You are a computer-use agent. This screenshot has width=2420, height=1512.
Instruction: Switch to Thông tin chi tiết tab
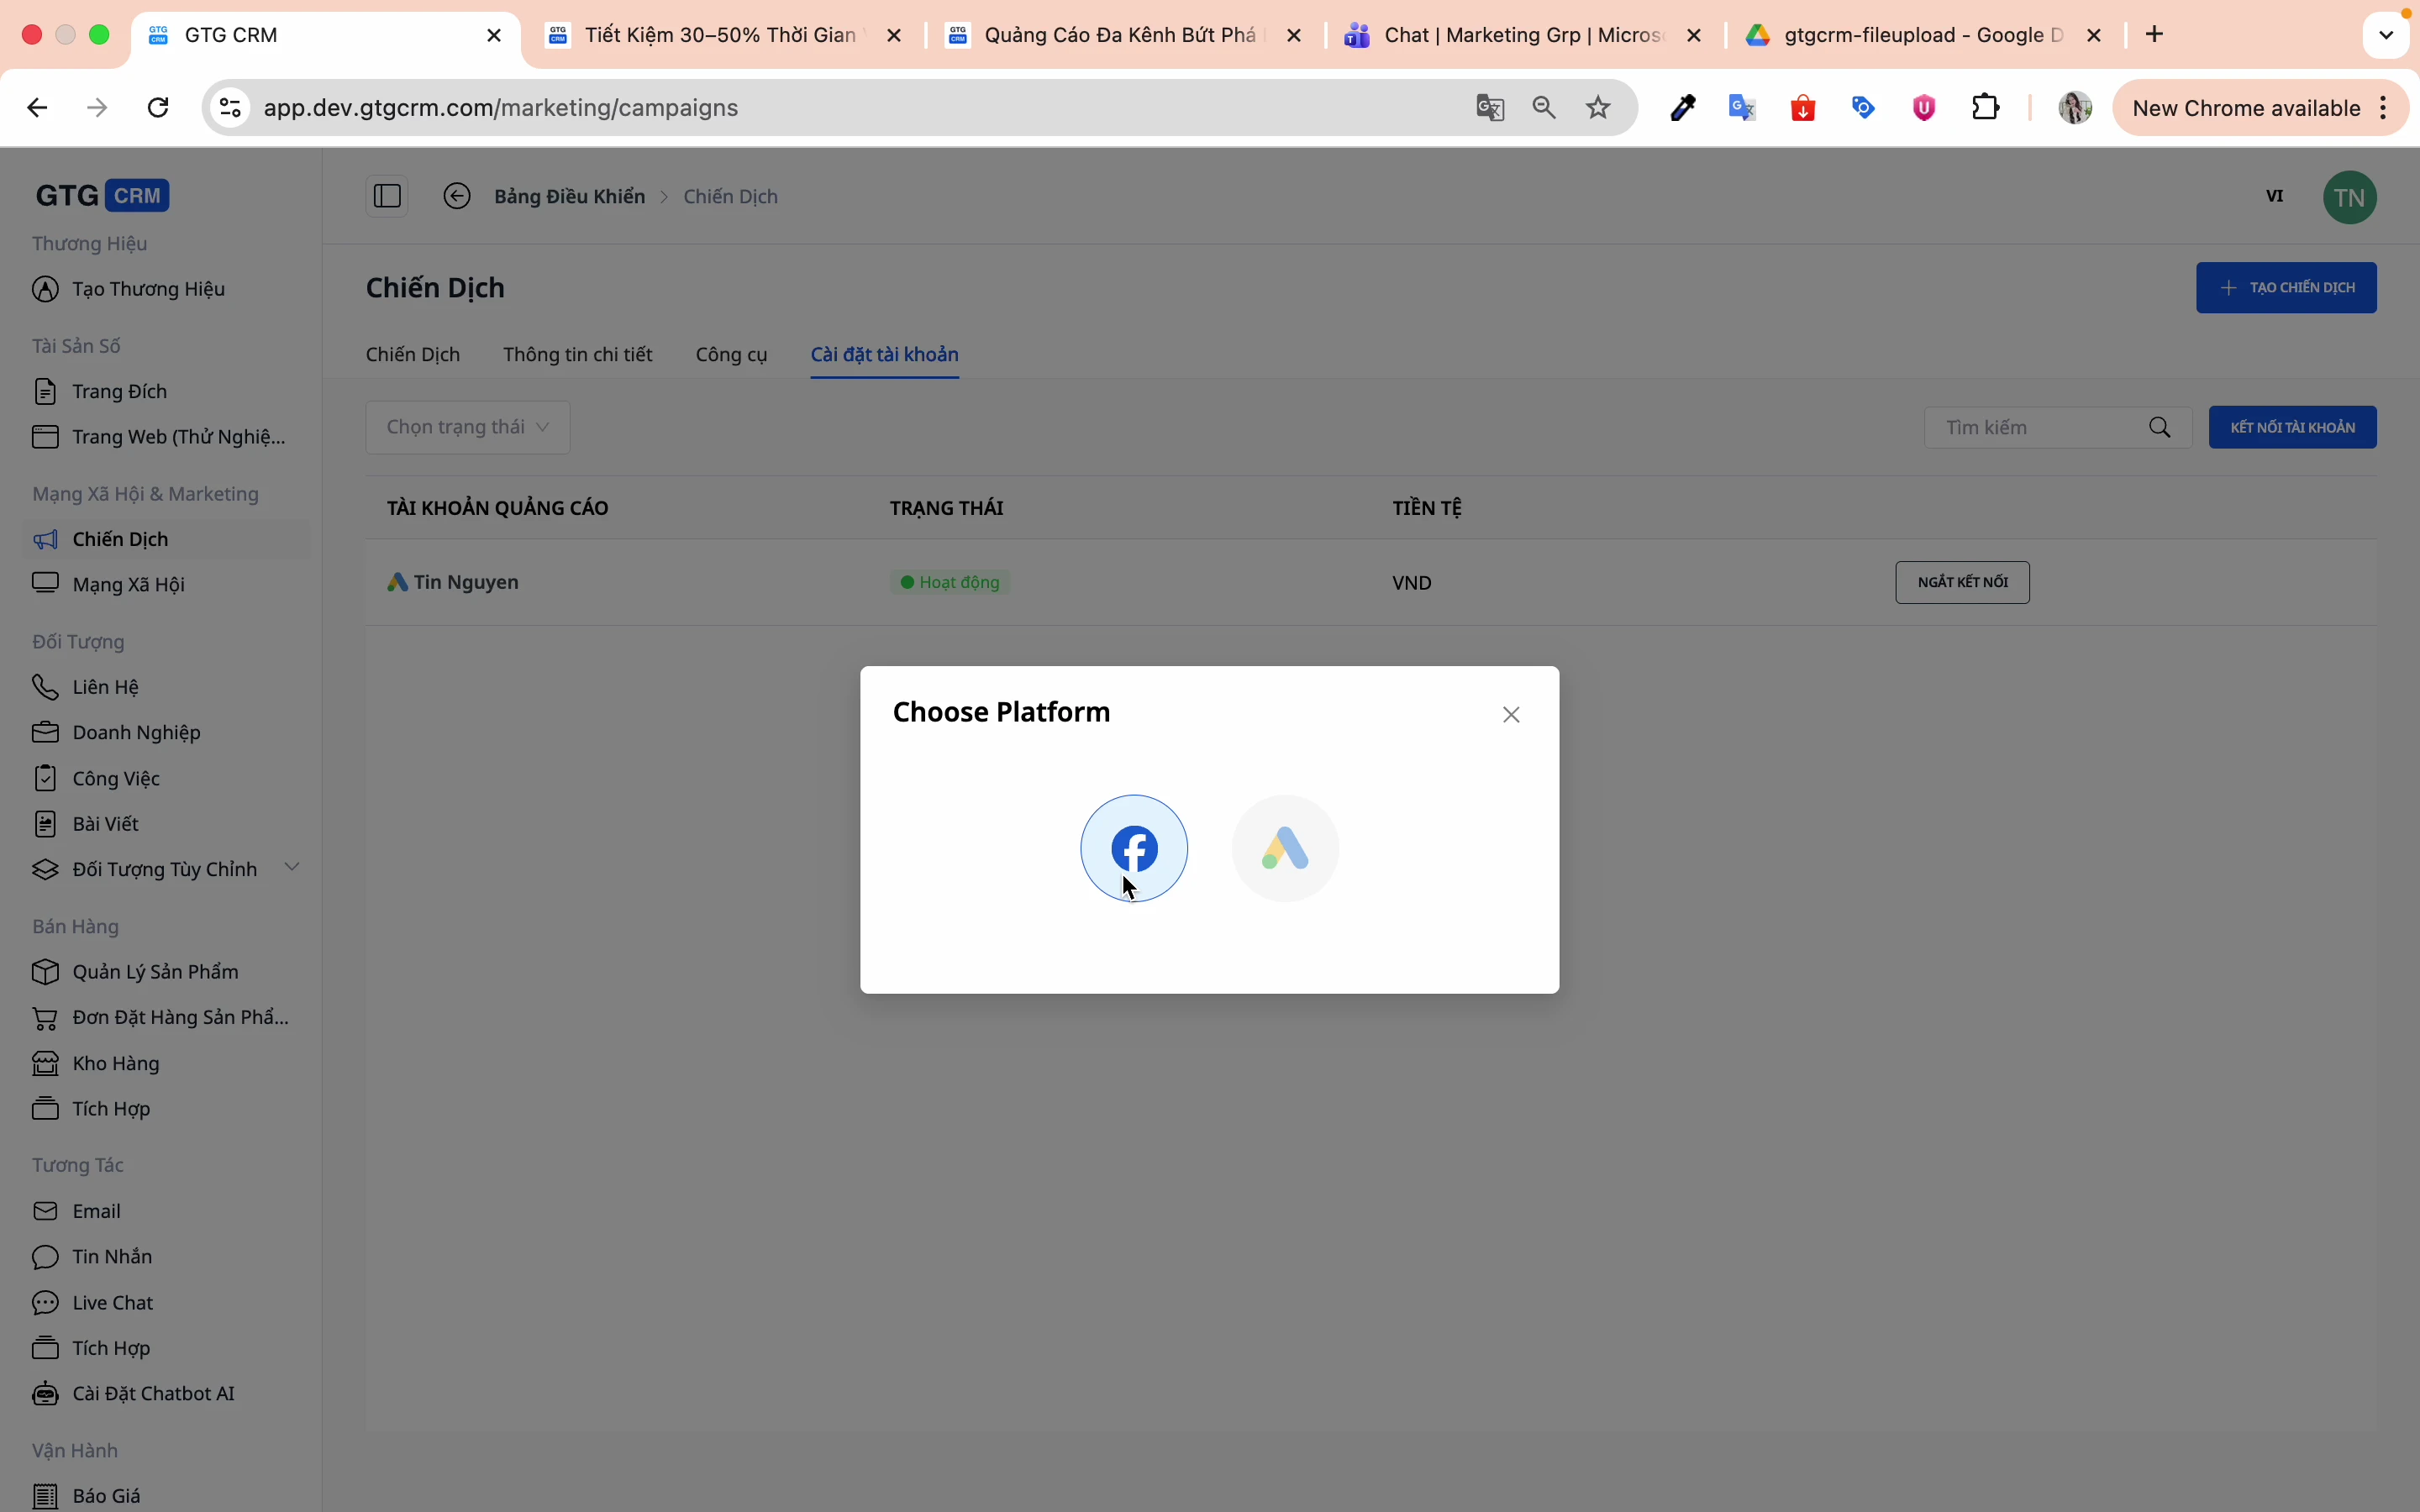578,355
